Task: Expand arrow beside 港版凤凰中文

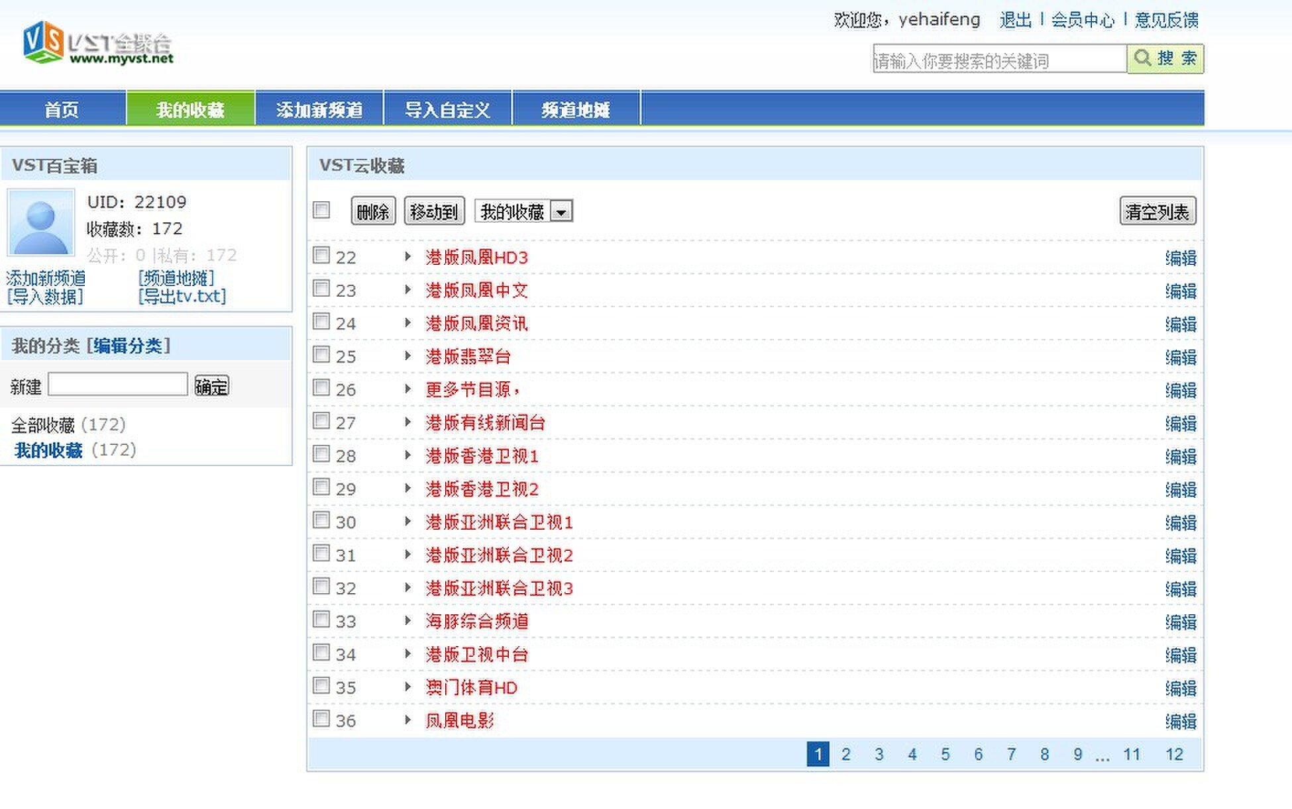Action: pos(408,290)
